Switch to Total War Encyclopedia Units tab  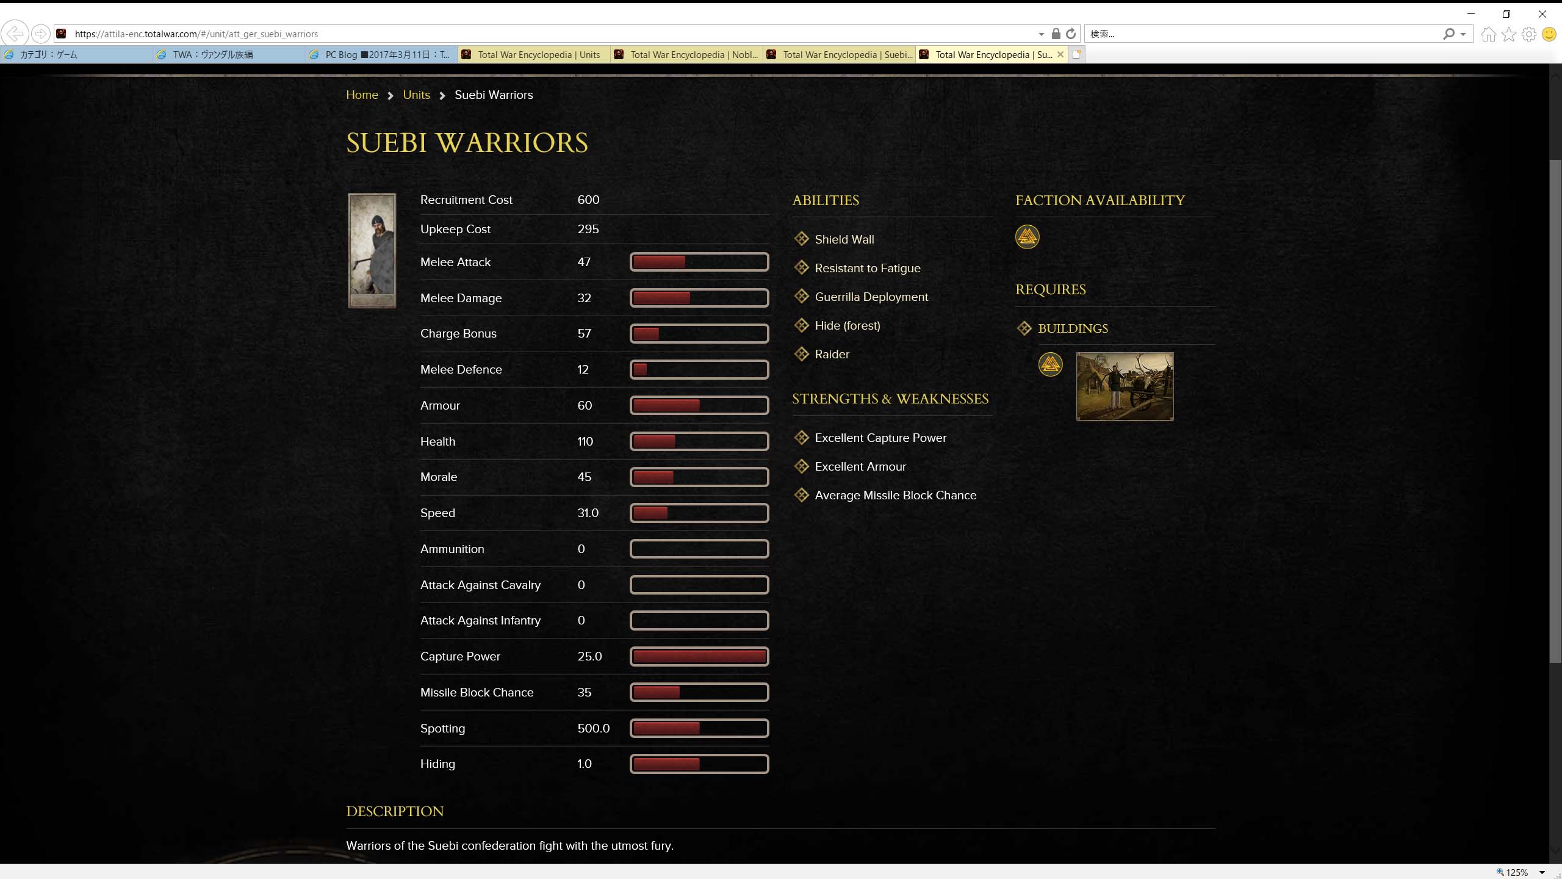tap(534, 54)
